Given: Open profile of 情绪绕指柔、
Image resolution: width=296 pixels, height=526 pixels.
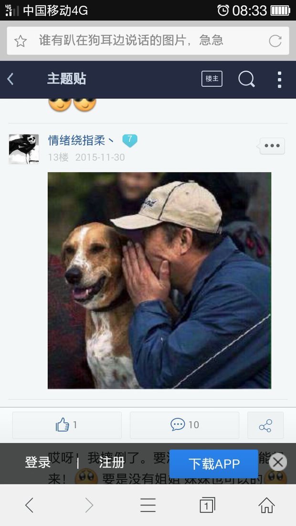Looking at the screenshot, I should (x=81, y=140).
